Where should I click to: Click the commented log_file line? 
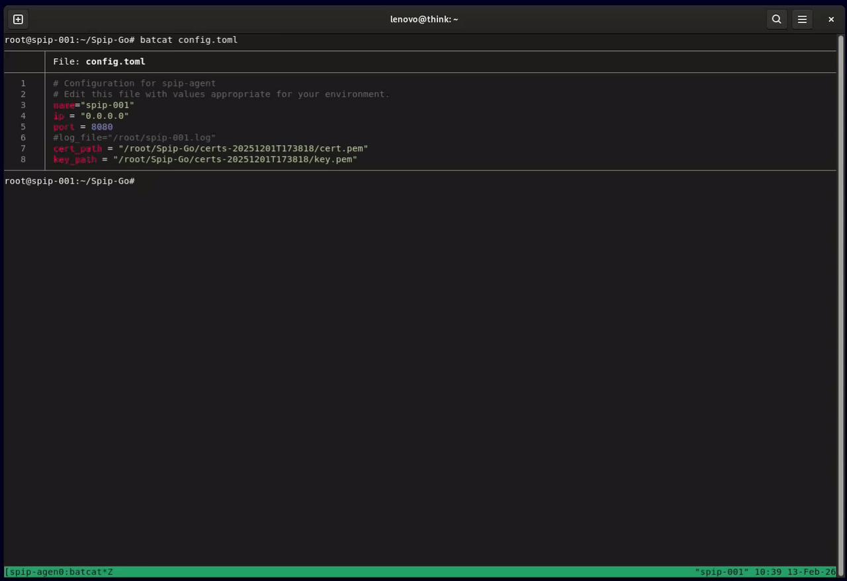(134, 137)
